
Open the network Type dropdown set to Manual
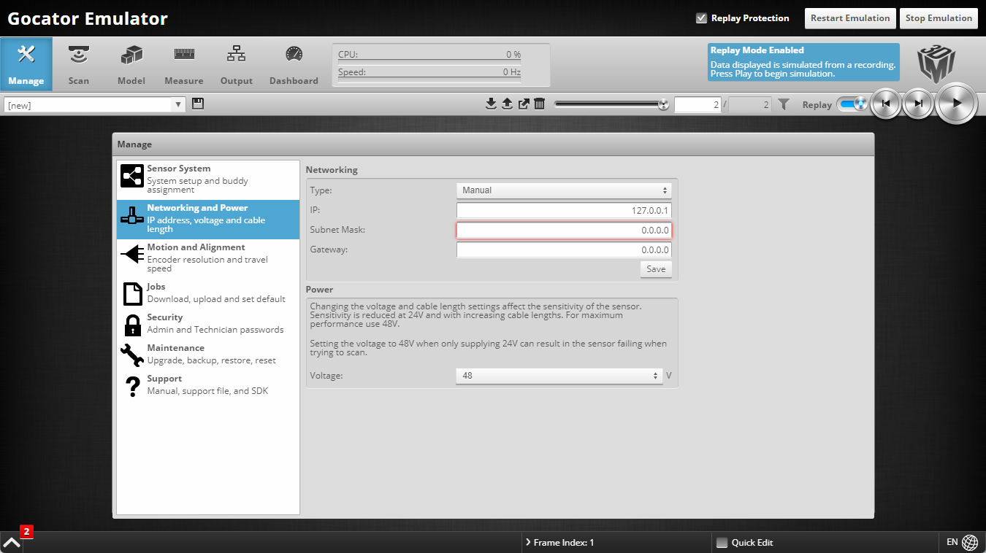tap(564, 190)
